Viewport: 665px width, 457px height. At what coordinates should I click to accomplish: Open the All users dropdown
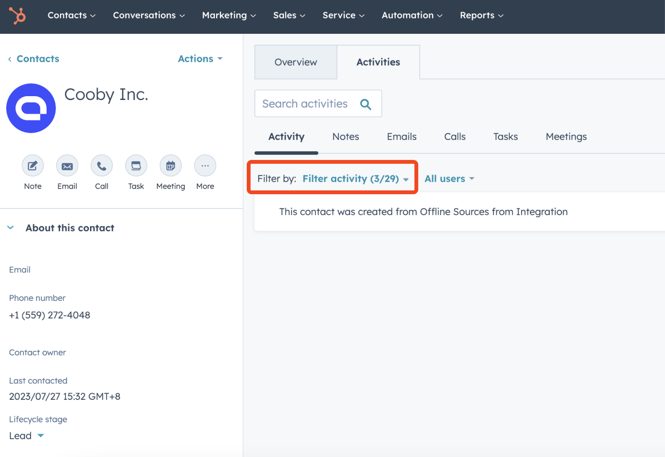(x=449, y=179)
